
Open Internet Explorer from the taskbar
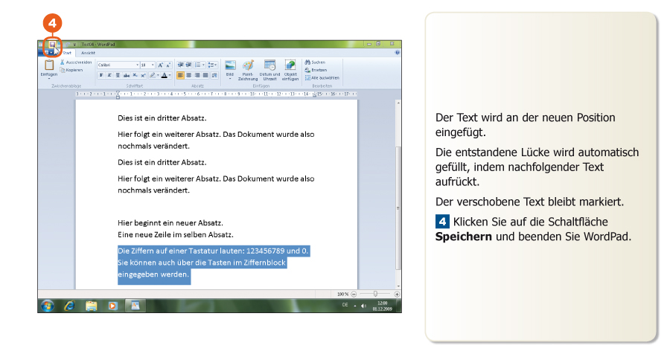[x=69, y=305]
